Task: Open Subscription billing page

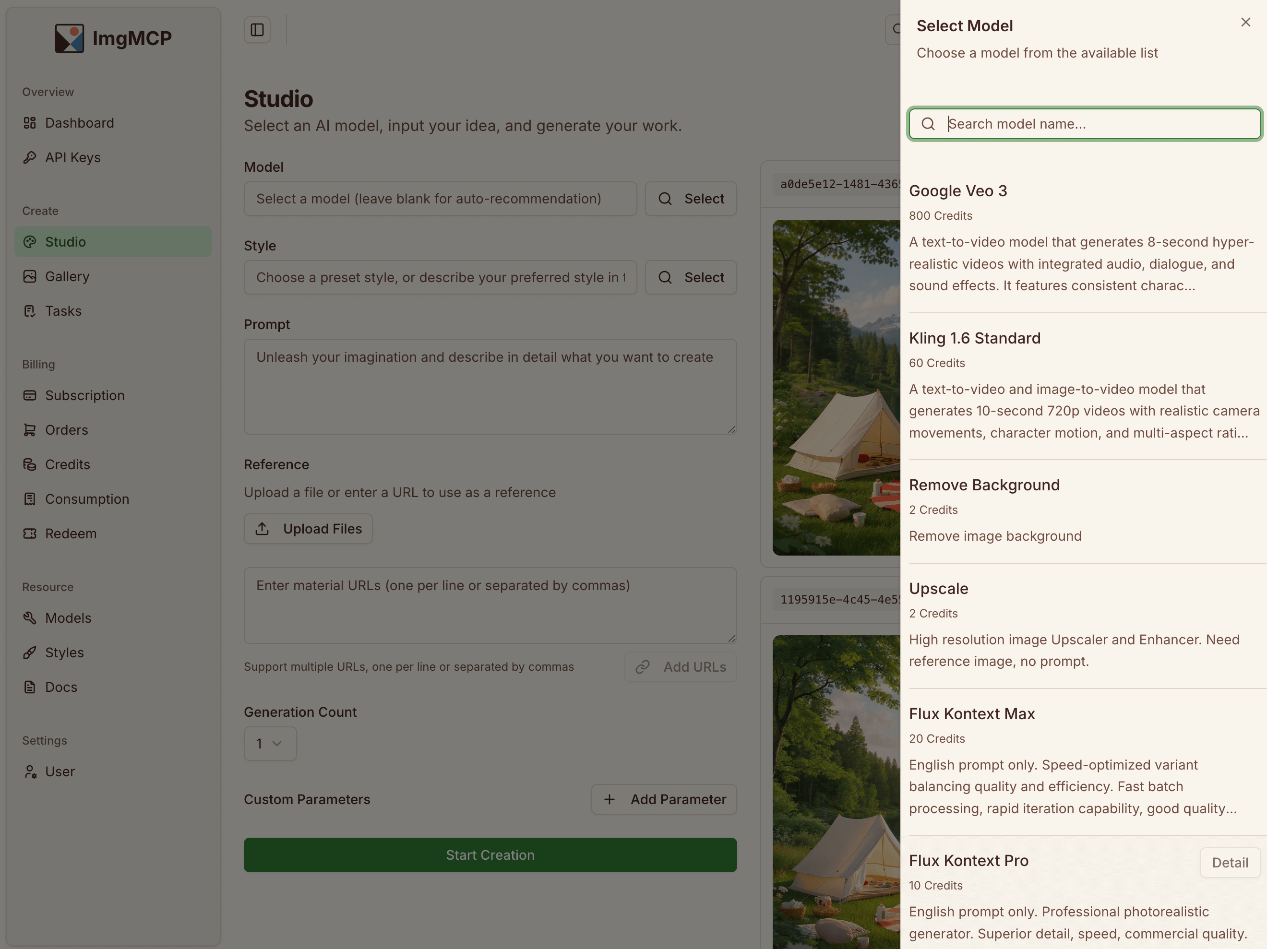Action: pyautogui.click(x=113, y=396)
